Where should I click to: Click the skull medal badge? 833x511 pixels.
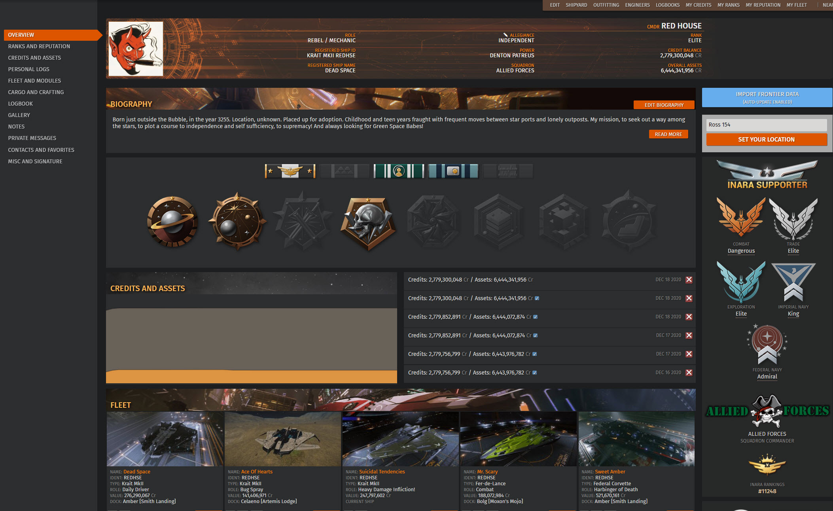tap(369, 223)
